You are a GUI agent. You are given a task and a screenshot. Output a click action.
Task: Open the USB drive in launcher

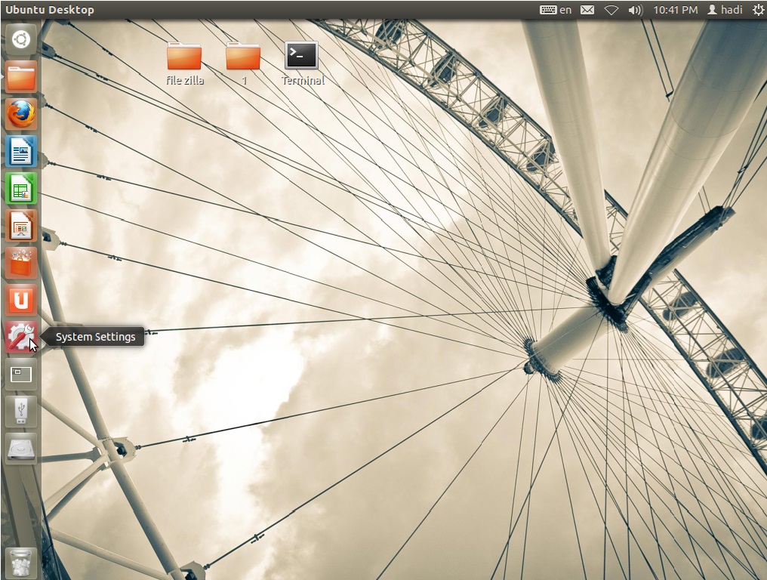[x=21, y=411]
